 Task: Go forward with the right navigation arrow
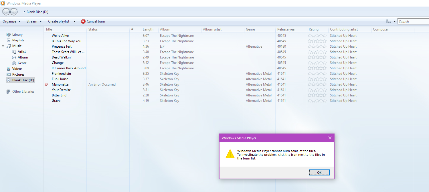click(x=14, y=12)
